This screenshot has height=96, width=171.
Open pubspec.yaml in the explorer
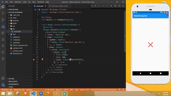[x=19, y=51]
